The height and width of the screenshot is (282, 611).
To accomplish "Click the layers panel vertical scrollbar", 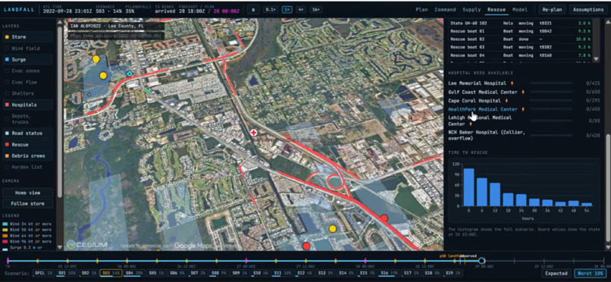I will pyautogui.click(x=59, y=113).
